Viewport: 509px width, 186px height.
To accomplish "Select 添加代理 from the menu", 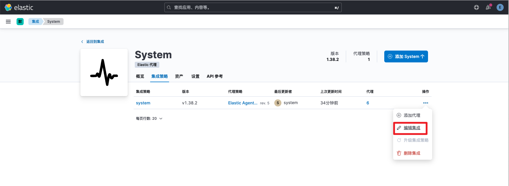I will (x=413, y=115).
